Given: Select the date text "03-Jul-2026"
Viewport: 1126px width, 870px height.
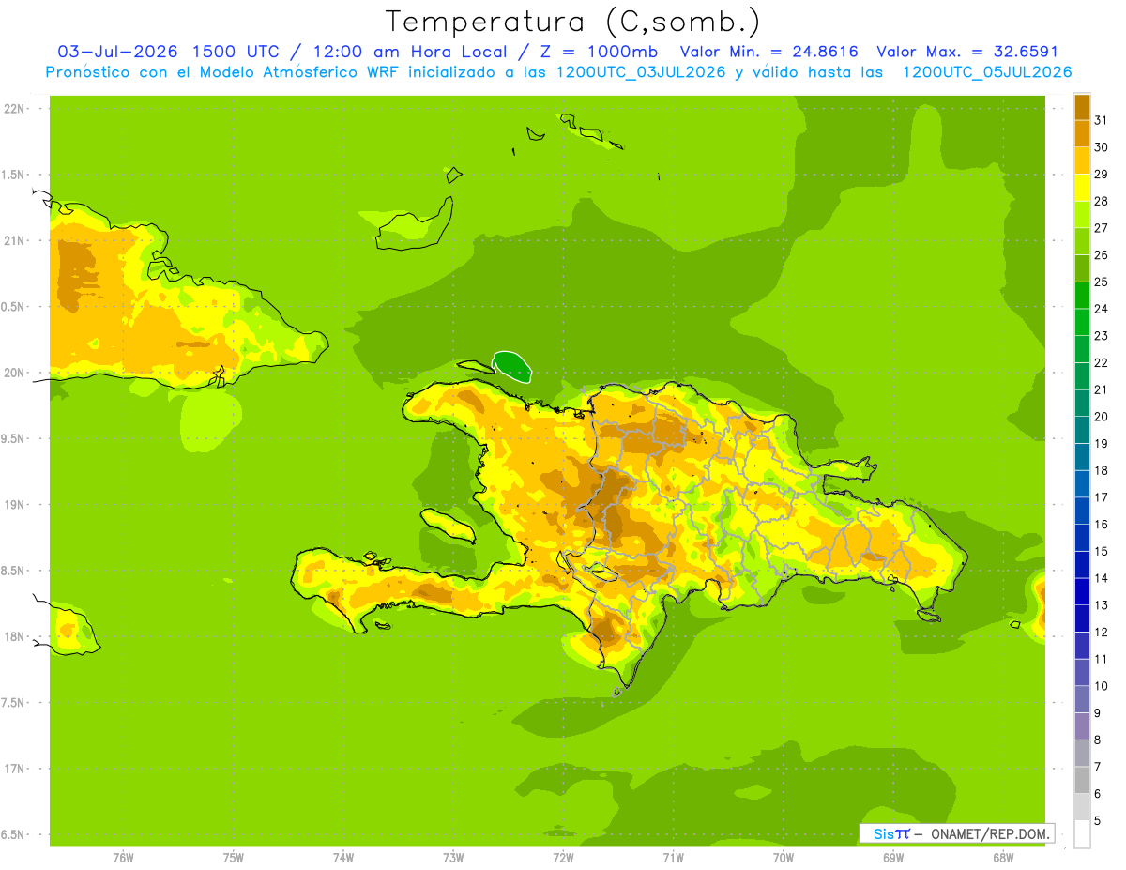Looking at the screenshot, I should (117, 52).
